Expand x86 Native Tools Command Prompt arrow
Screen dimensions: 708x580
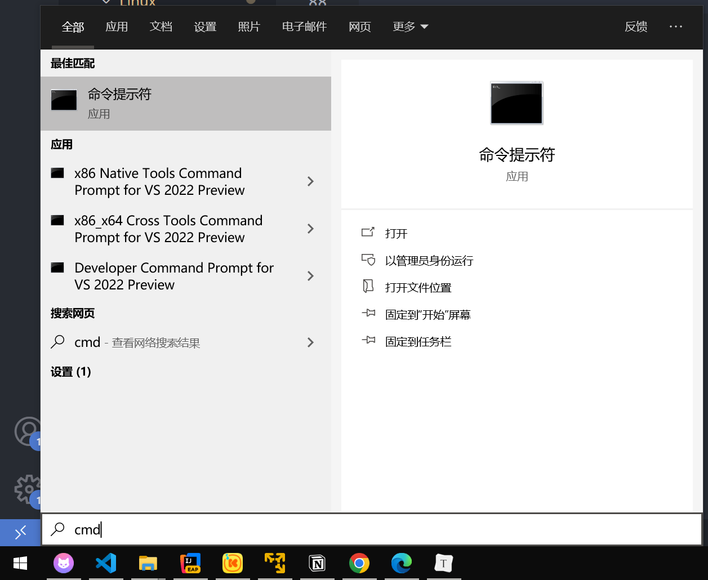pos(310,181)
